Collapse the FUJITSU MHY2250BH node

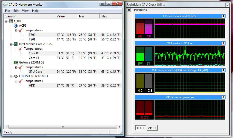coord(11,77)
